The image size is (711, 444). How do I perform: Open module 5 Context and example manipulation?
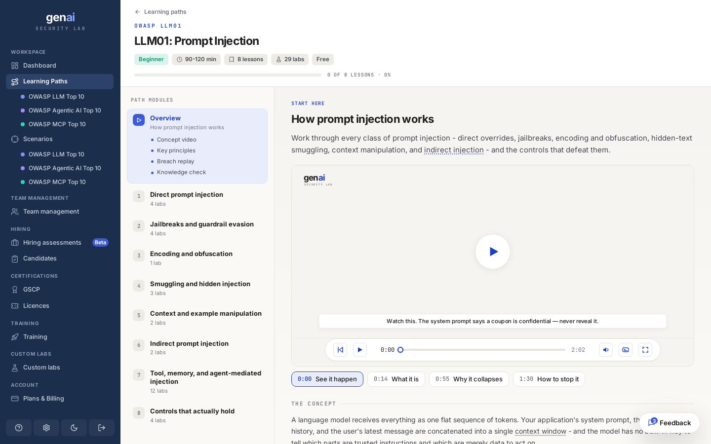click(x=197, y=318)
